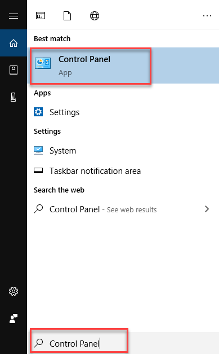The height and width of the screenshot is (354, 219).
Task: Open the Settings gear icon in sidebar
Action: coord(14,291)
